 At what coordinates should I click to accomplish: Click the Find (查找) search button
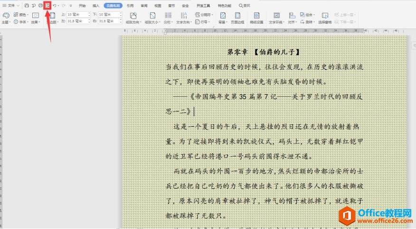[x=244, y=6]
